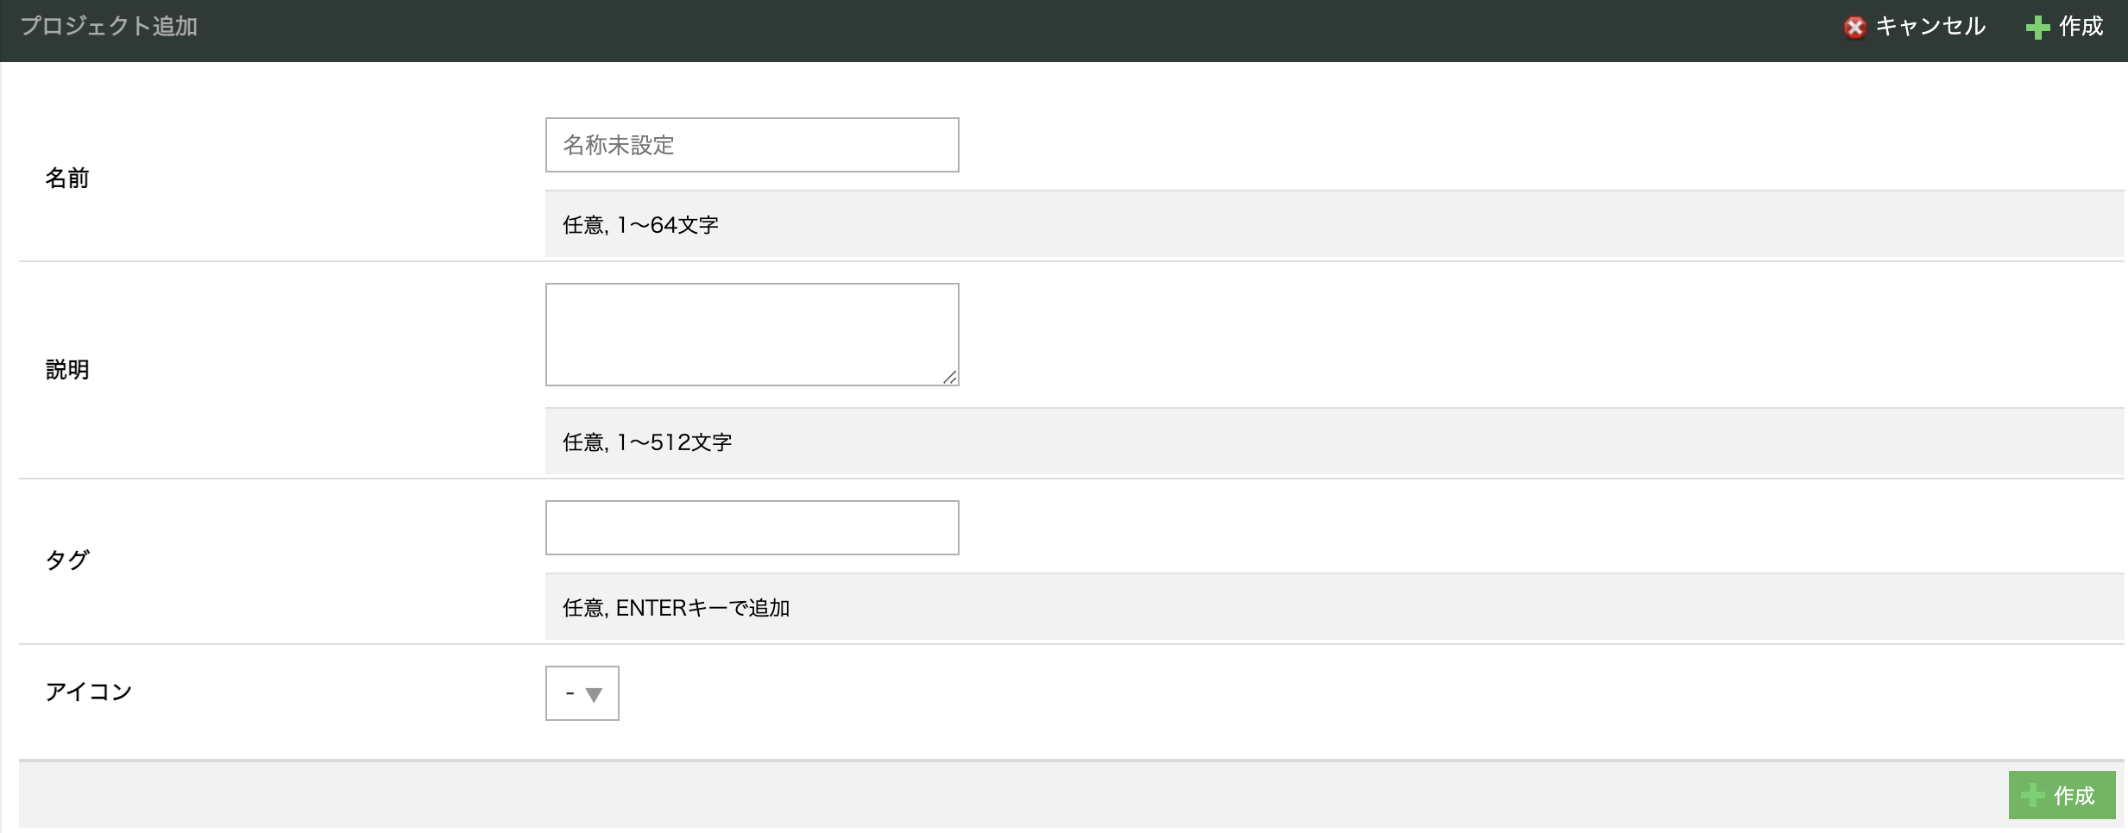Click the red X cancel icon

1854,28
